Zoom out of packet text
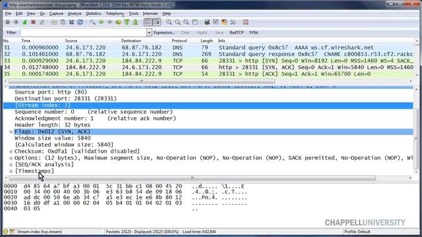Screen dimensions: 422x237 pos(177,22)
